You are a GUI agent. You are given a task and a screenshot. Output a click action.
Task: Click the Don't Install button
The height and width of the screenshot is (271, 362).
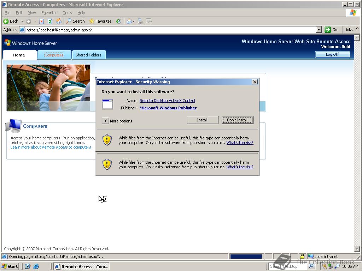pyautogui.click(x=237, y=120)
